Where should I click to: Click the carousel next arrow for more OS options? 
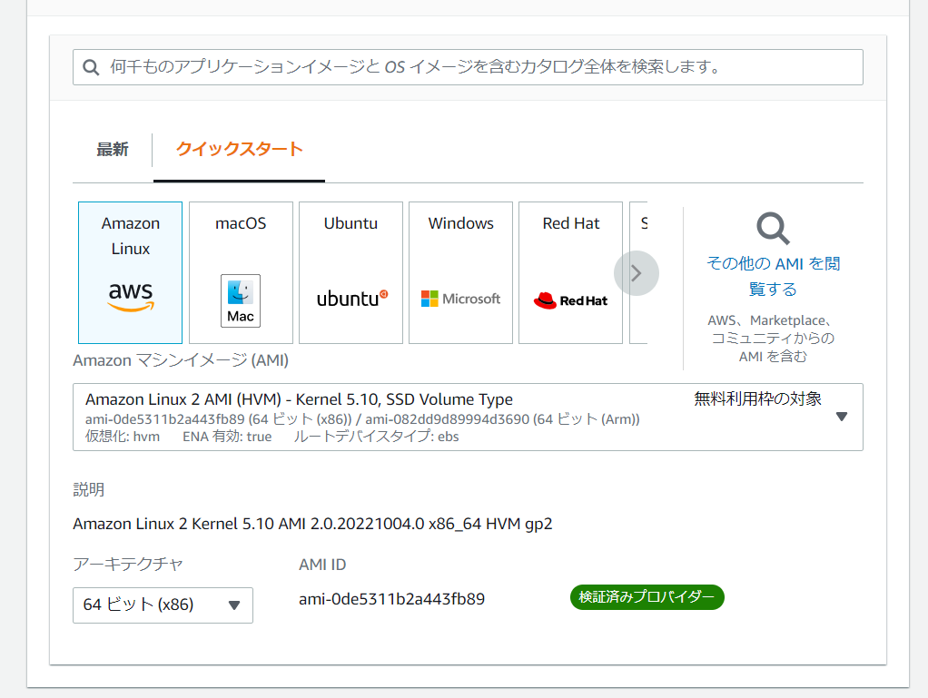pyautogui.click(x=636, y=273)
